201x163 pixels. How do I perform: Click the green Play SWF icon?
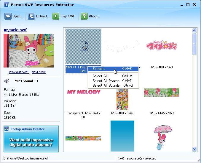(56, 16)
